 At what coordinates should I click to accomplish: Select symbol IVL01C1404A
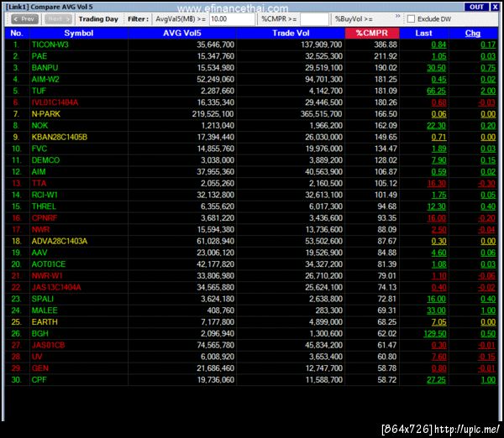point(55,102)
